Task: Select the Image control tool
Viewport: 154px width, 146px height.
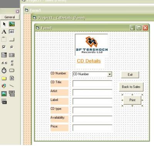Action: 4,94
